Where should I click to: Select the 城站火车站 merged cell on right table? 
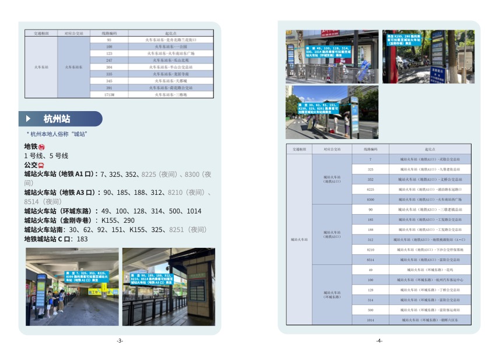298,239
